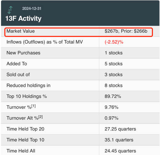Select the 1 stocks new purchases value
Image resolution: width=160 pixels, height=155 pixels.
(114, 53)
